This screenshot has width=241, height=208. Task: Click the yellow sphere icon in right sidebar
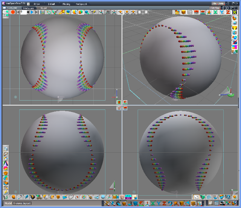pyautogui.click(x=235, y=27)
